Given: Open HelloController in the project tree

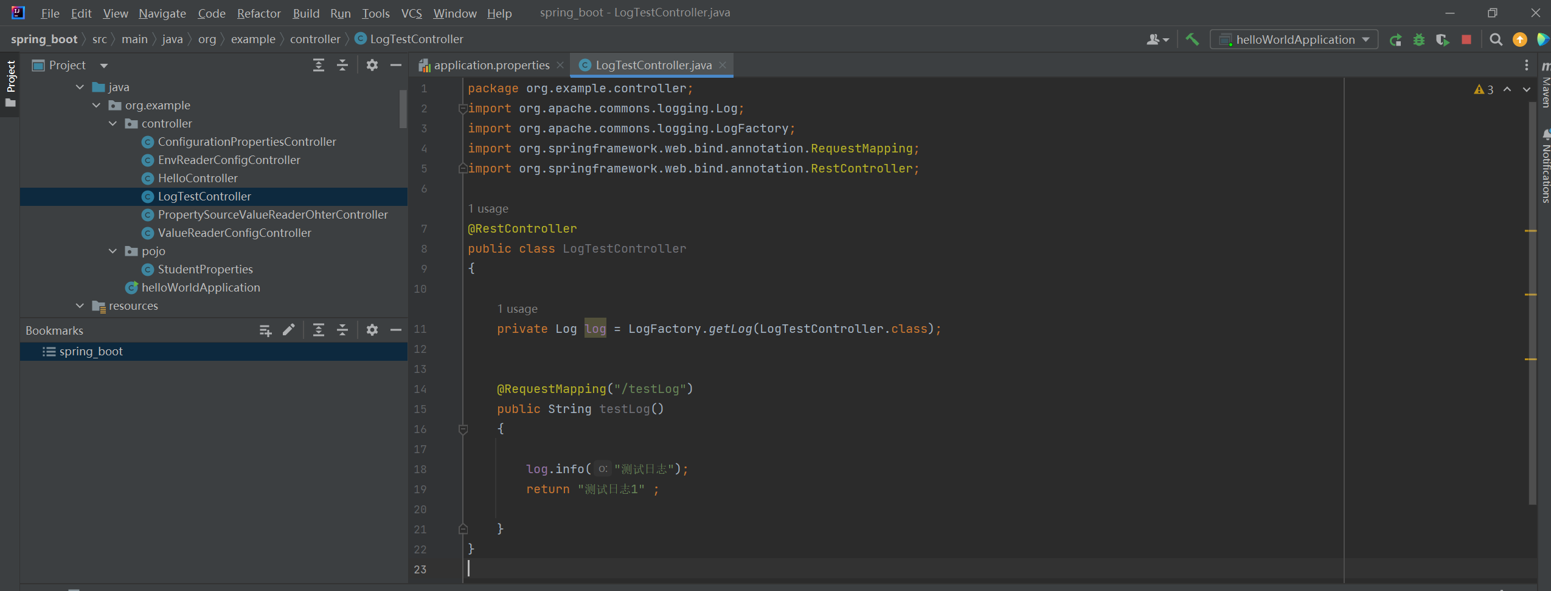Looking at the screenshot, I should point(198,178).
